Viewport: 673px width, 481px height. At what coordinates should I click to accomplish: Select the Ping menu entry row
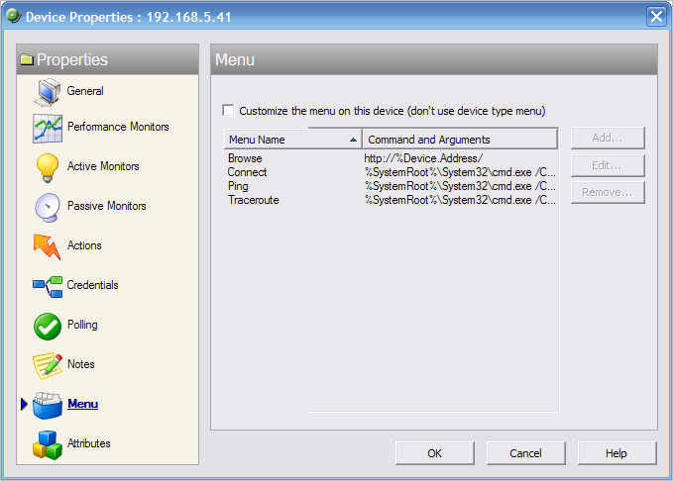[391, 186]
